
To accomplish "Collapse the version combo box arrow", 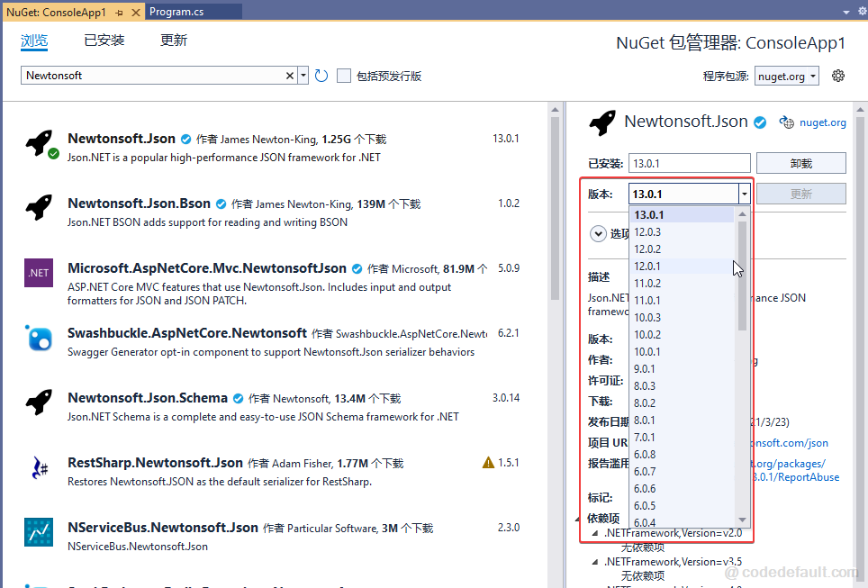I will pos(744,194).
